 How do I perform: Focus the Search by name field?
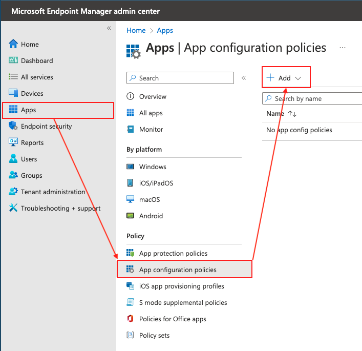[312, 98]
